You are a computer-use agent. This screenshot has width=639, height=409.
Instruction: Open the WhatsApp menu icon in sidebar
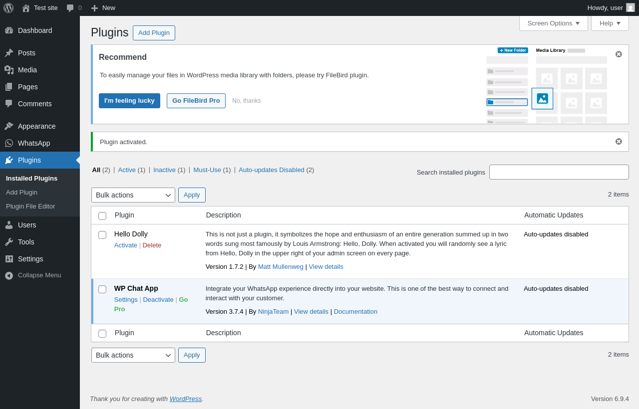click(x=9, y=143)
